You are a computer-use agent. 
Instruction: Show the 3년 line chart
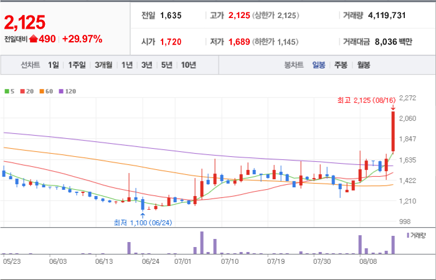pyautogui.click(x=146, y=65)
